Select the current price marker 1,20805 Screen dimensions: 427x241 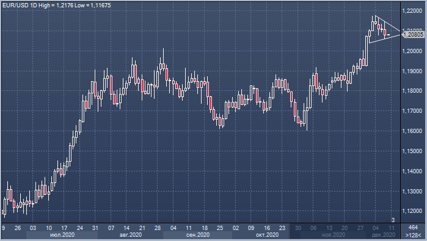point(413,35)
